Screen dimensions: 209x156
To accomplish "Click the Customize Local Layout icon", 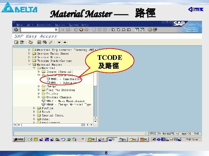I will pyautogui.click(x=155, y=30).
